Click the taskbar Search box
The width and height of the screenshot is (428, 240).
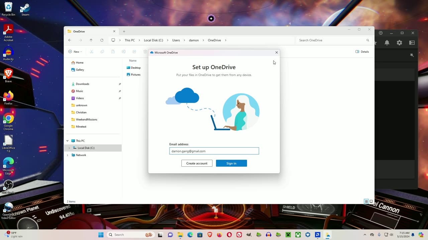130,235
